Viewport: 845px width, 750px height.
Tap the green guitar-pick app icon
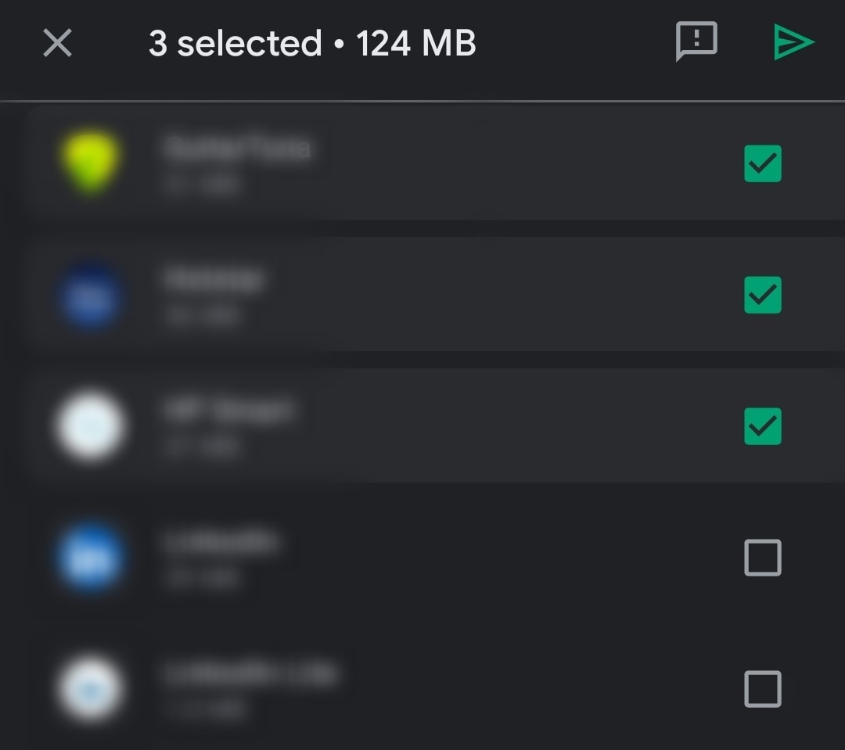pyautogui.click(x=91, y=162)
